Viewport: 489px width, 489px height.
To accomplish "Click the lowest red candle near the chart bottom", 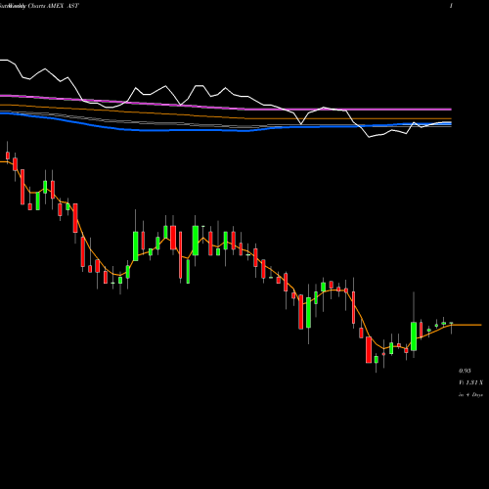I will tap(369, 350).
